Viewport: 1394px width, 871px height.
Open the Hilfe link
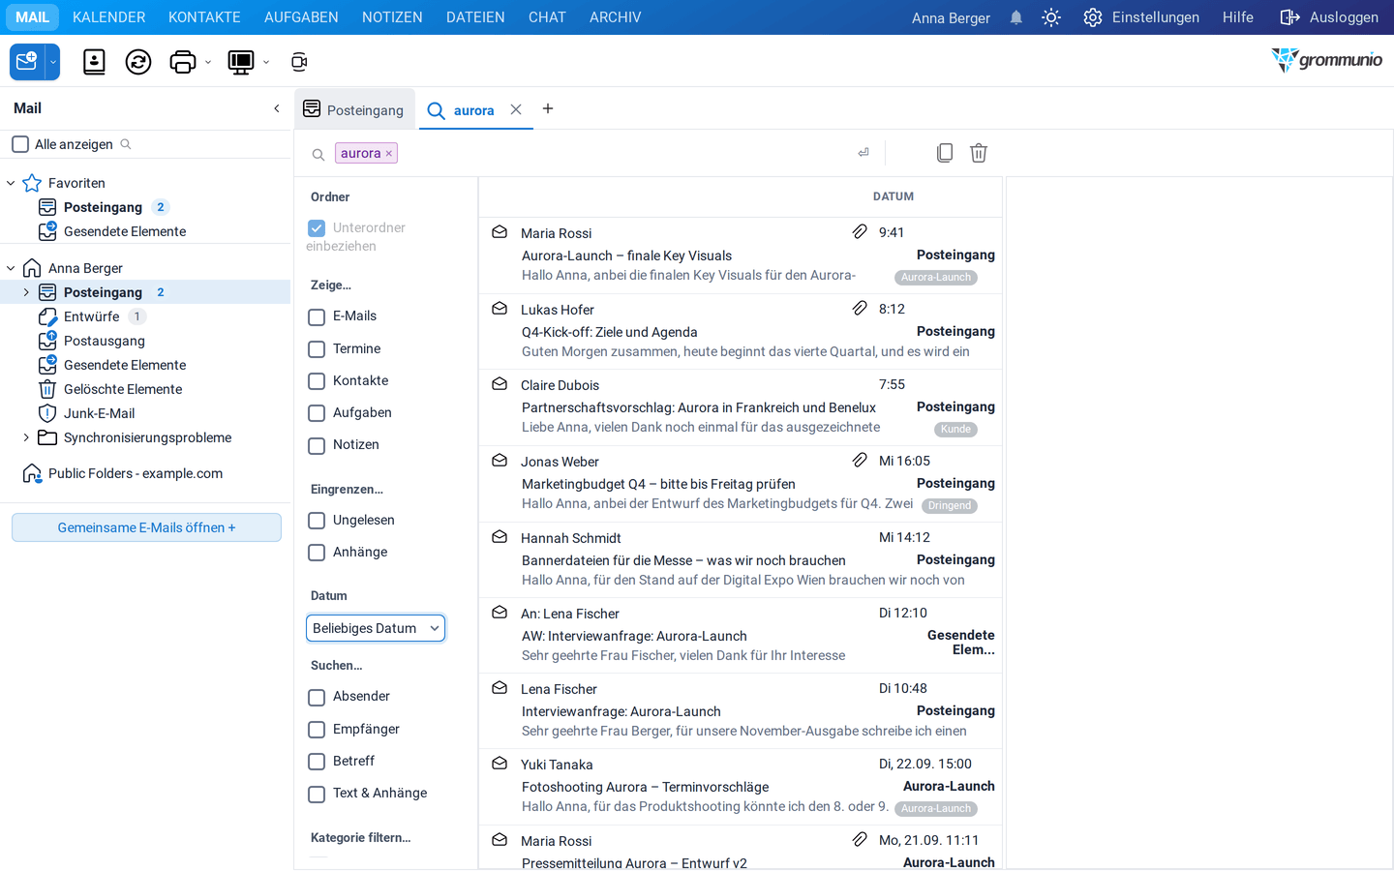pos(1238,17)
